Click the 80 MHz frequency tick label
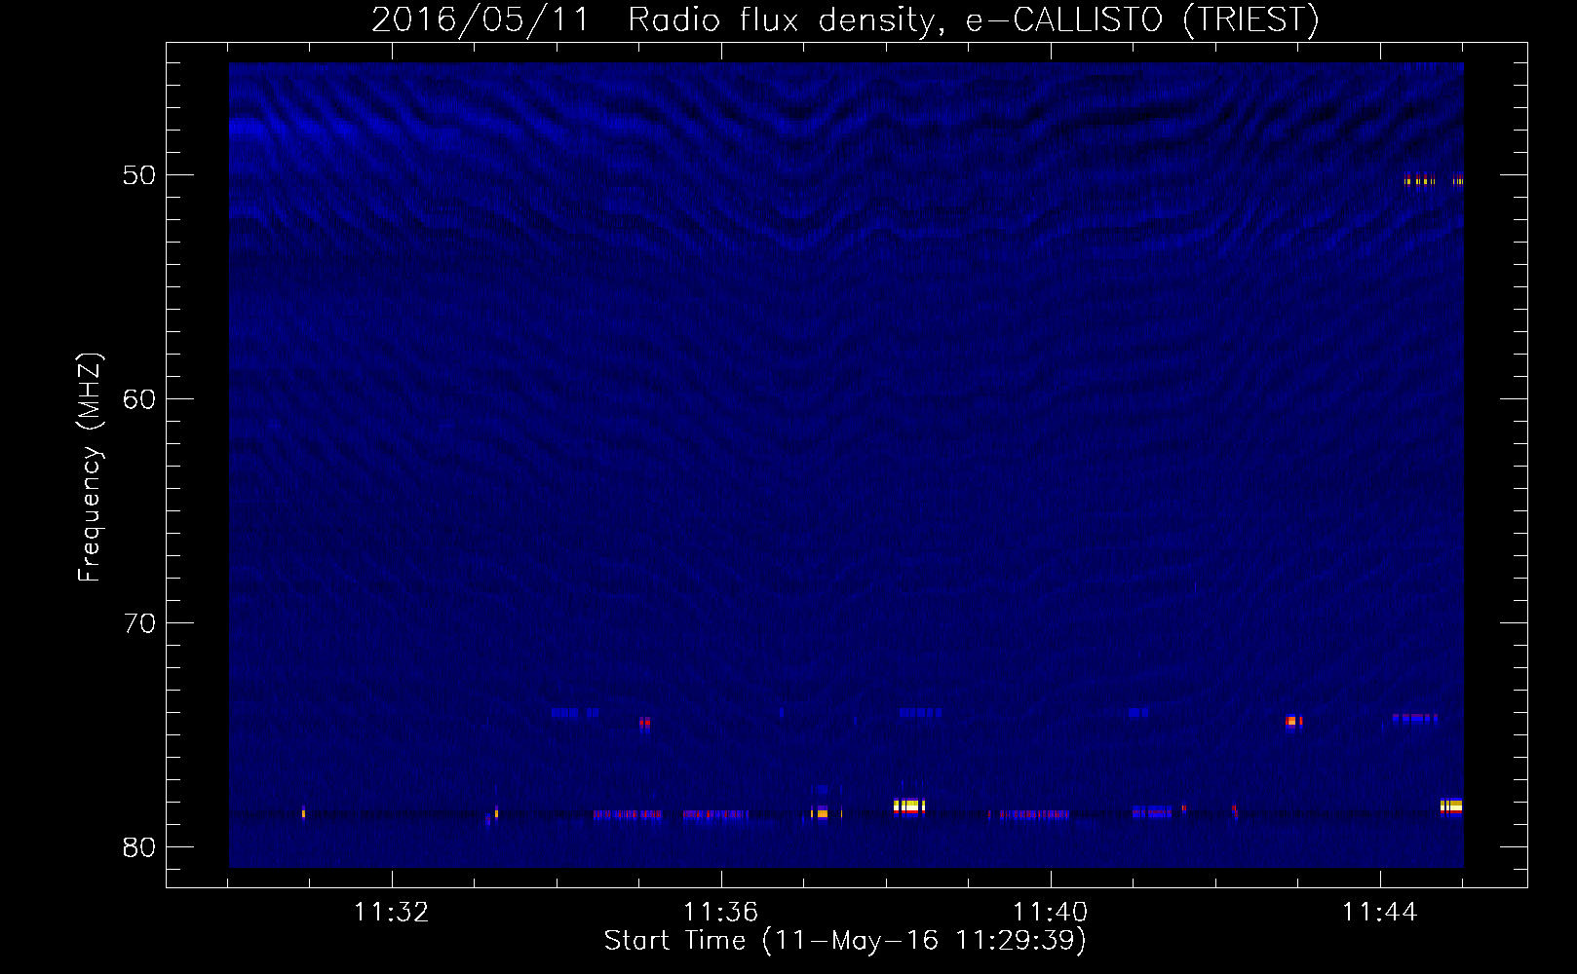 point(139,847)
